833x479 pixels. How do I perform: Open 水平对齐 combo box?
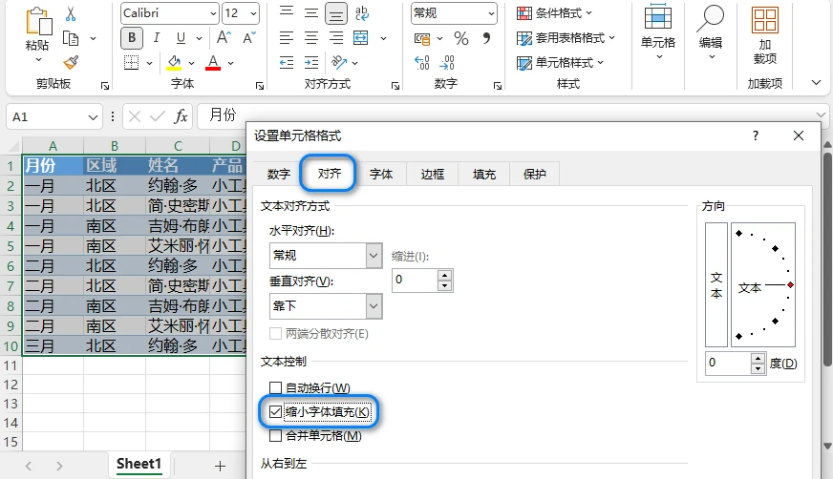[326, 256]
